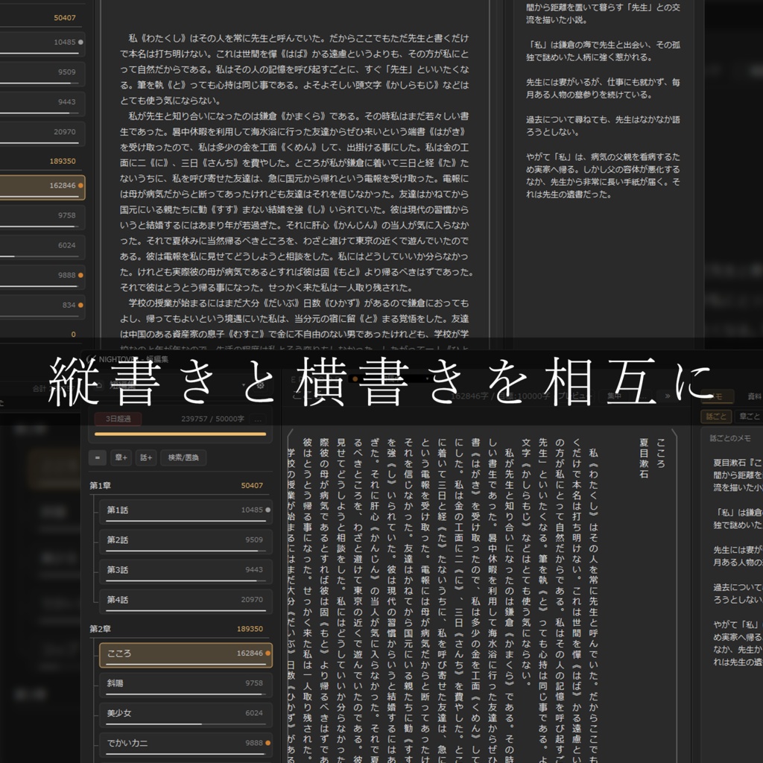Select the 834 row in top window
This screenshot has width=763, height=763.
42,306
